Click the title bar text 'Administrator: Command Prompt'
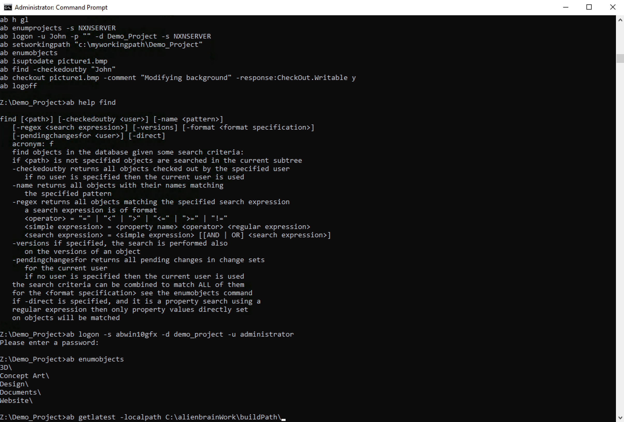This screenshot has width=624, height=422. 61,8
